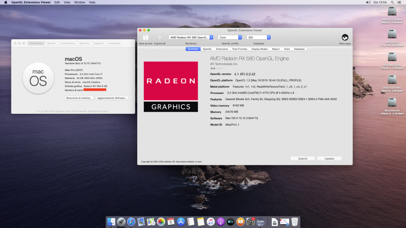Launch Safari from the dock
Image resolution: width=406 pixels, height=228 pixels.
coord(131,222)
